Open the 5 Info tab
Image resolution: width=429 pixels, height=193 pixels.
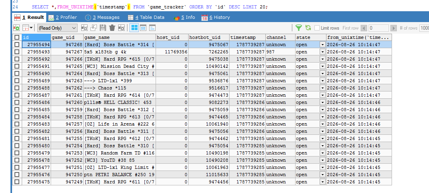(184, 18)
